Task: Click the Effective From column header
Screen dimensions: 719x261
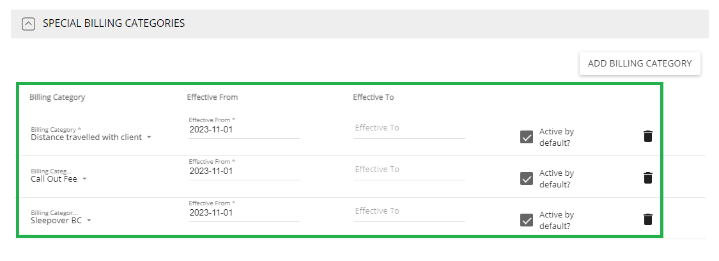Action: [212, 97]
